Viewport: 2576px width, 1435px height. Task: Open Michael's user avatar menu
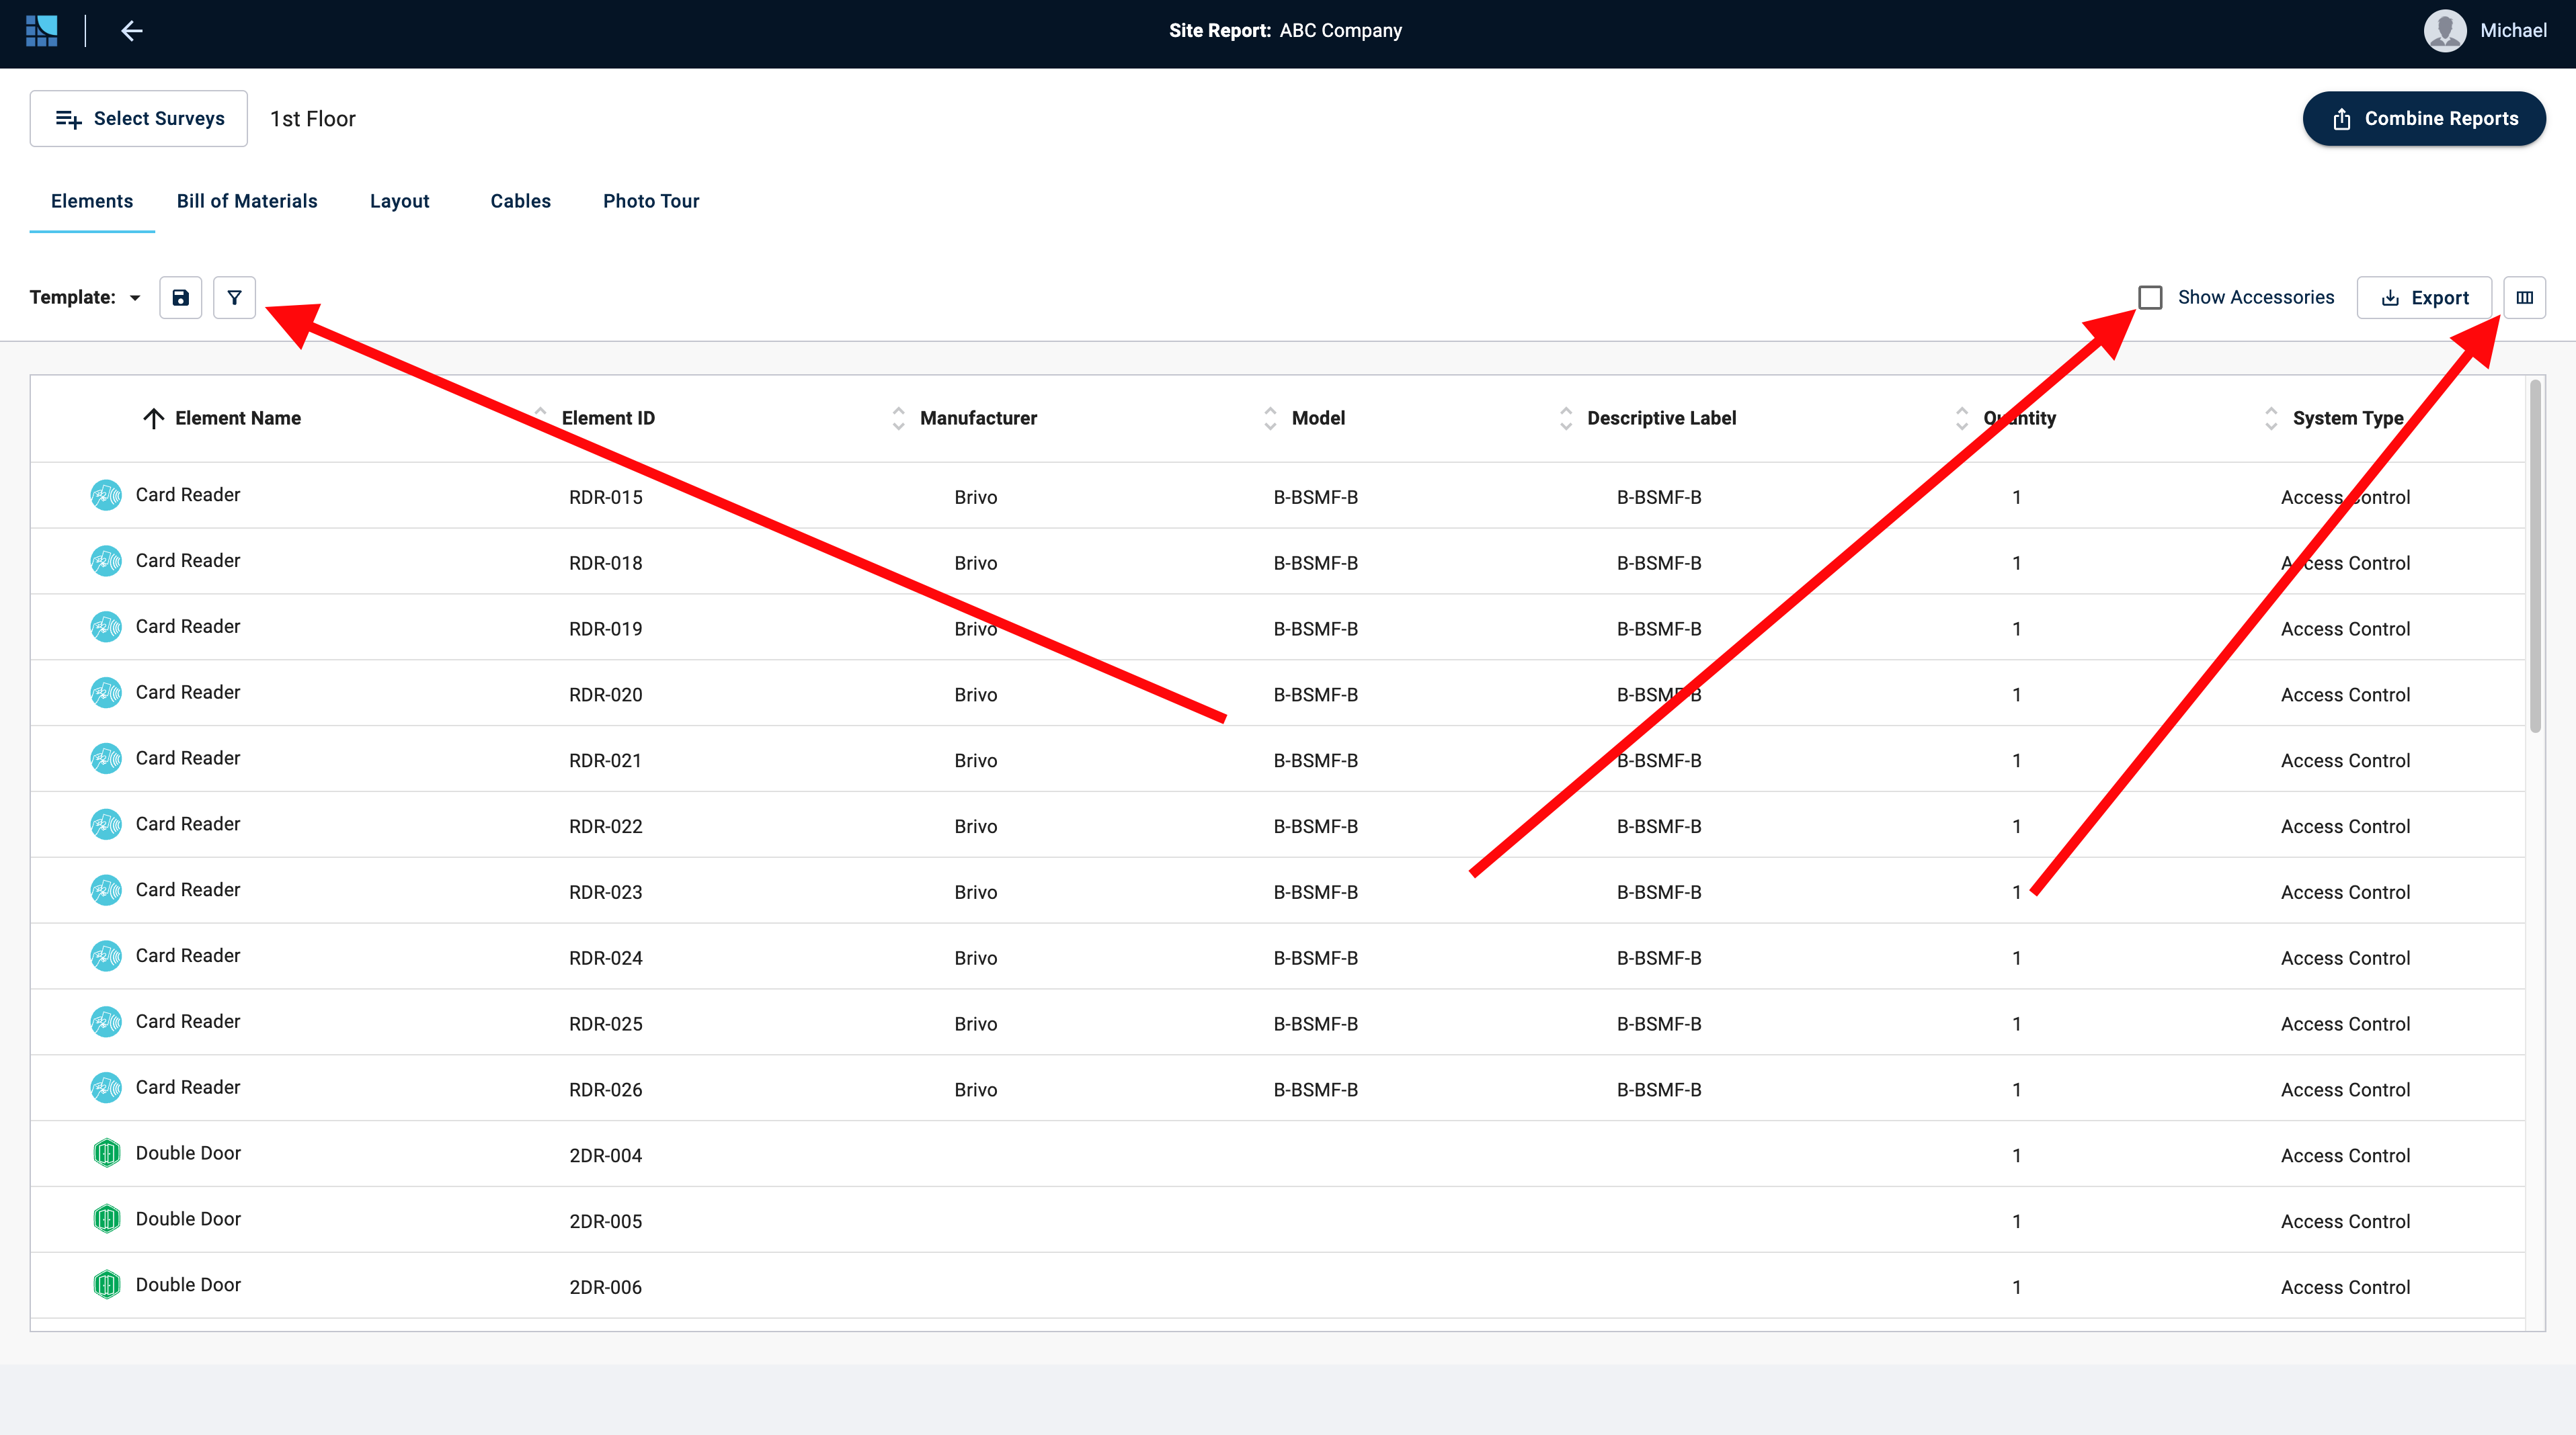click(2445, 31)
